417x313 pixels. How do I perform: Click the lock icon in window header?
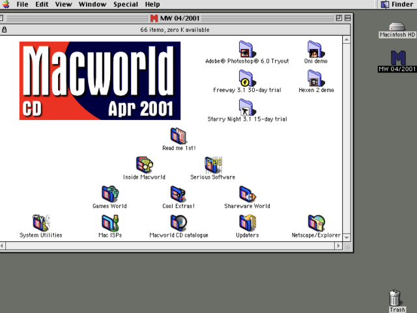click(4, 29)
